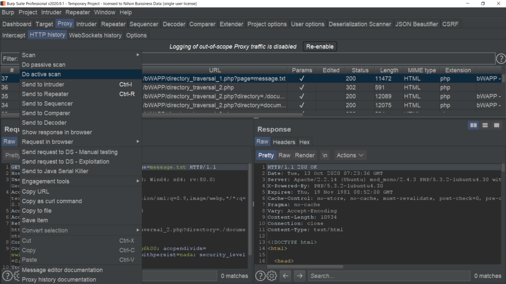506x284 pixels.
Task: Open the Project menu
Action: [x=28, y=13]
